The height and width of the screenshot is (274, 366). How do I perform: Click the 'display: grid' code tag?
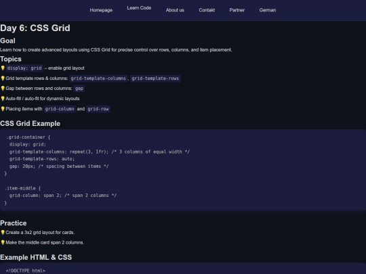(24, 68)
